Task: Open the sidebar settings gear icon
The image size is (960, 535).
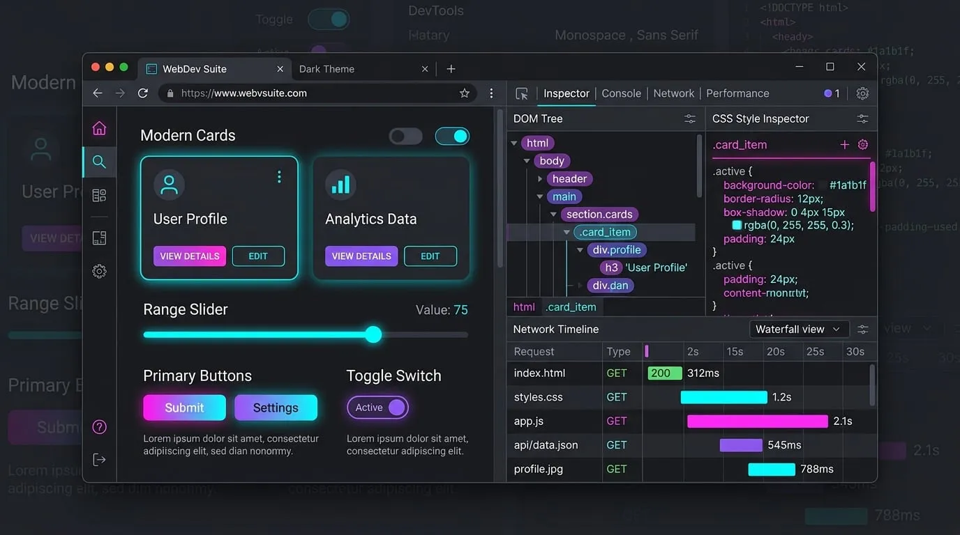Action: pos(99,272)
